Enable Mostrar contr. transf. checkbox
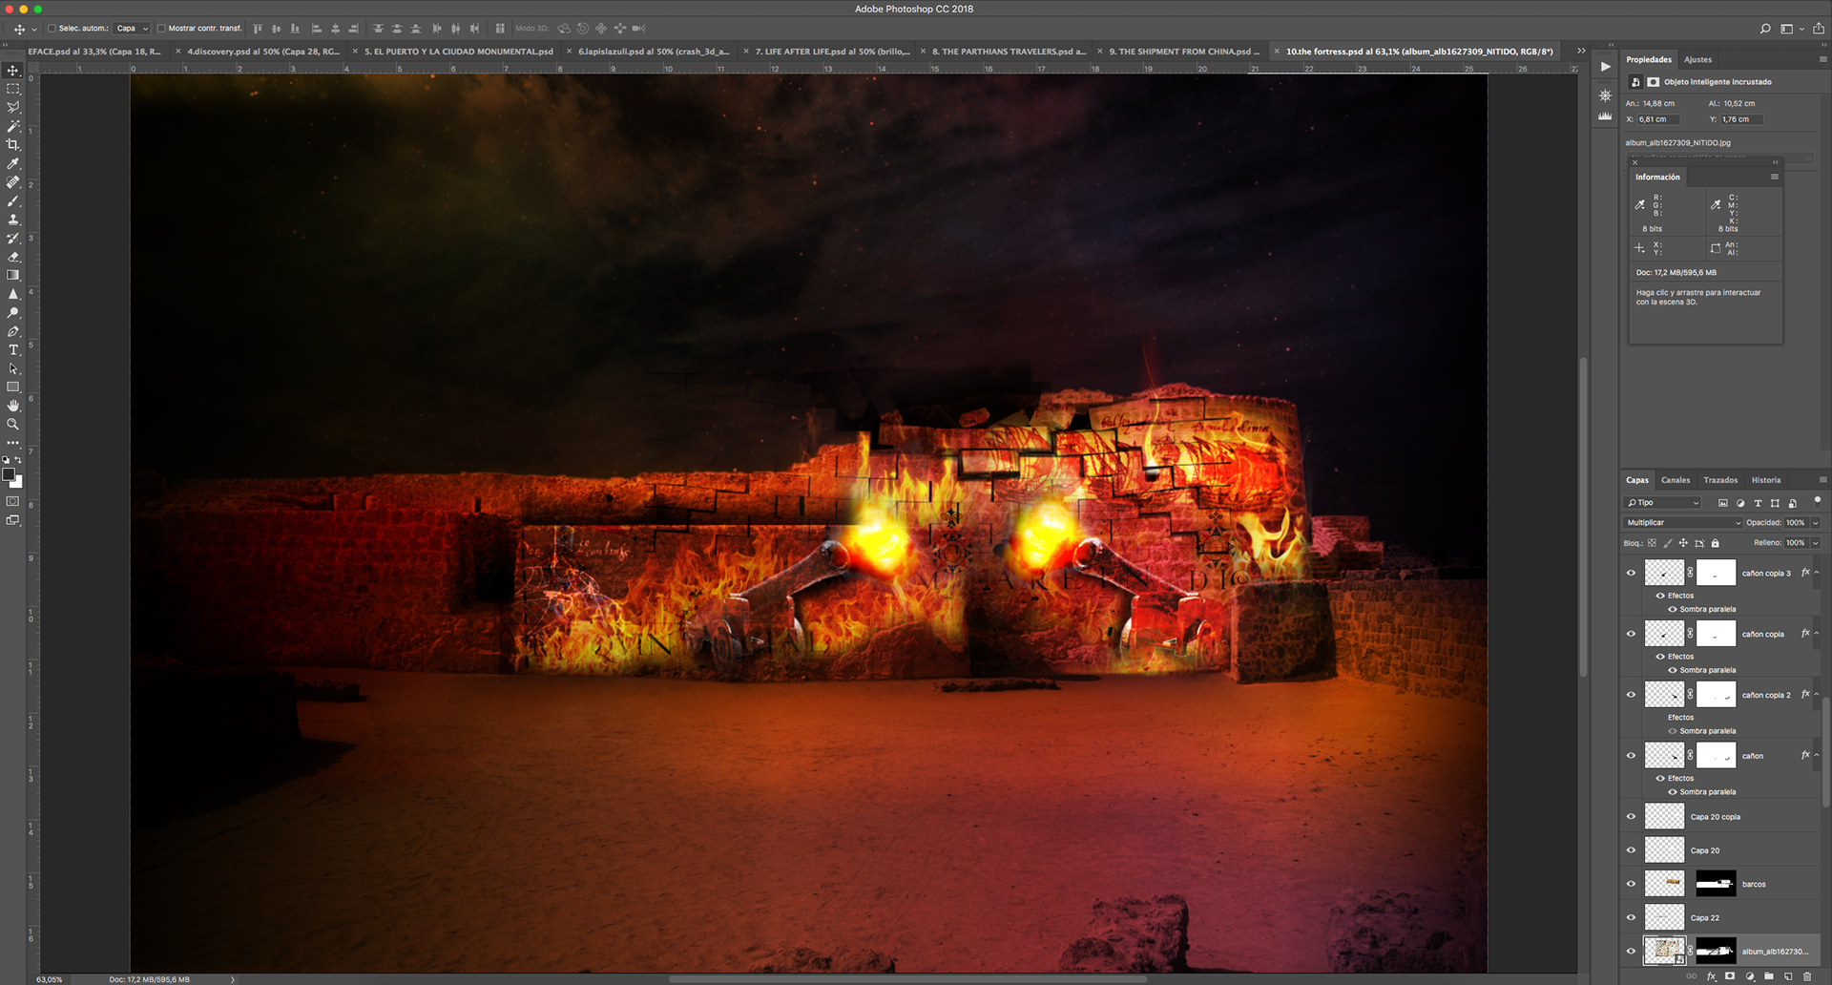This screenshot has width=1832, height=985. [161, 29]
